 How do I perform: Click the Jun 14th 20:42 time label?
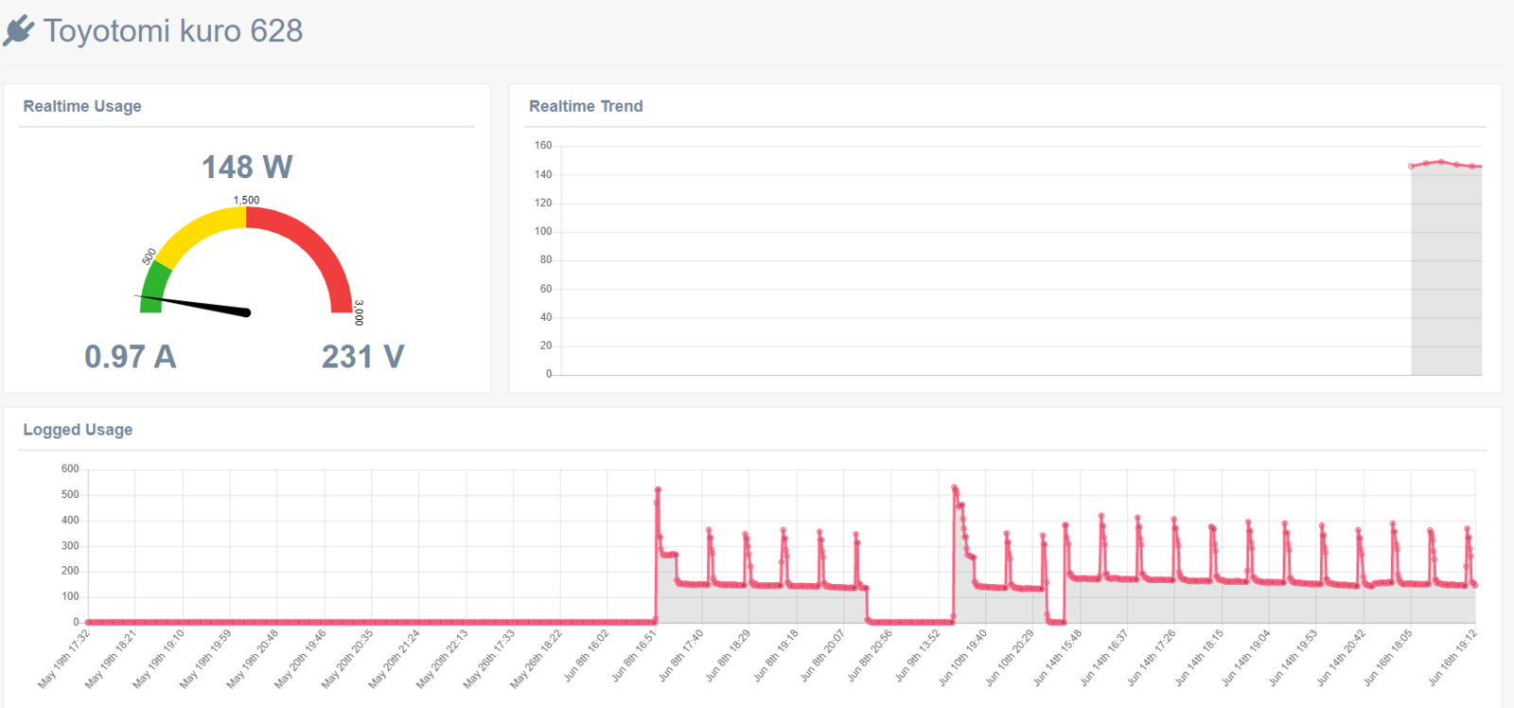tap(1342, 658)
